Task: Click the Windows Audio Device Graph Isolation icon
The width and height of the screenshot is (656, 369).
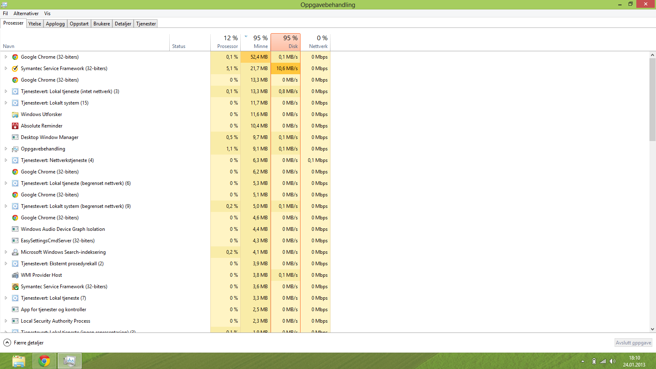Action: pos(15,229)
